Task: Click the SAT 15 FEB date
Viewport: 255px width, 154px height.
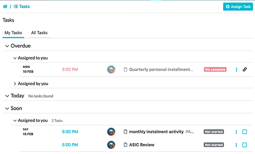Action: coord(28,132)
